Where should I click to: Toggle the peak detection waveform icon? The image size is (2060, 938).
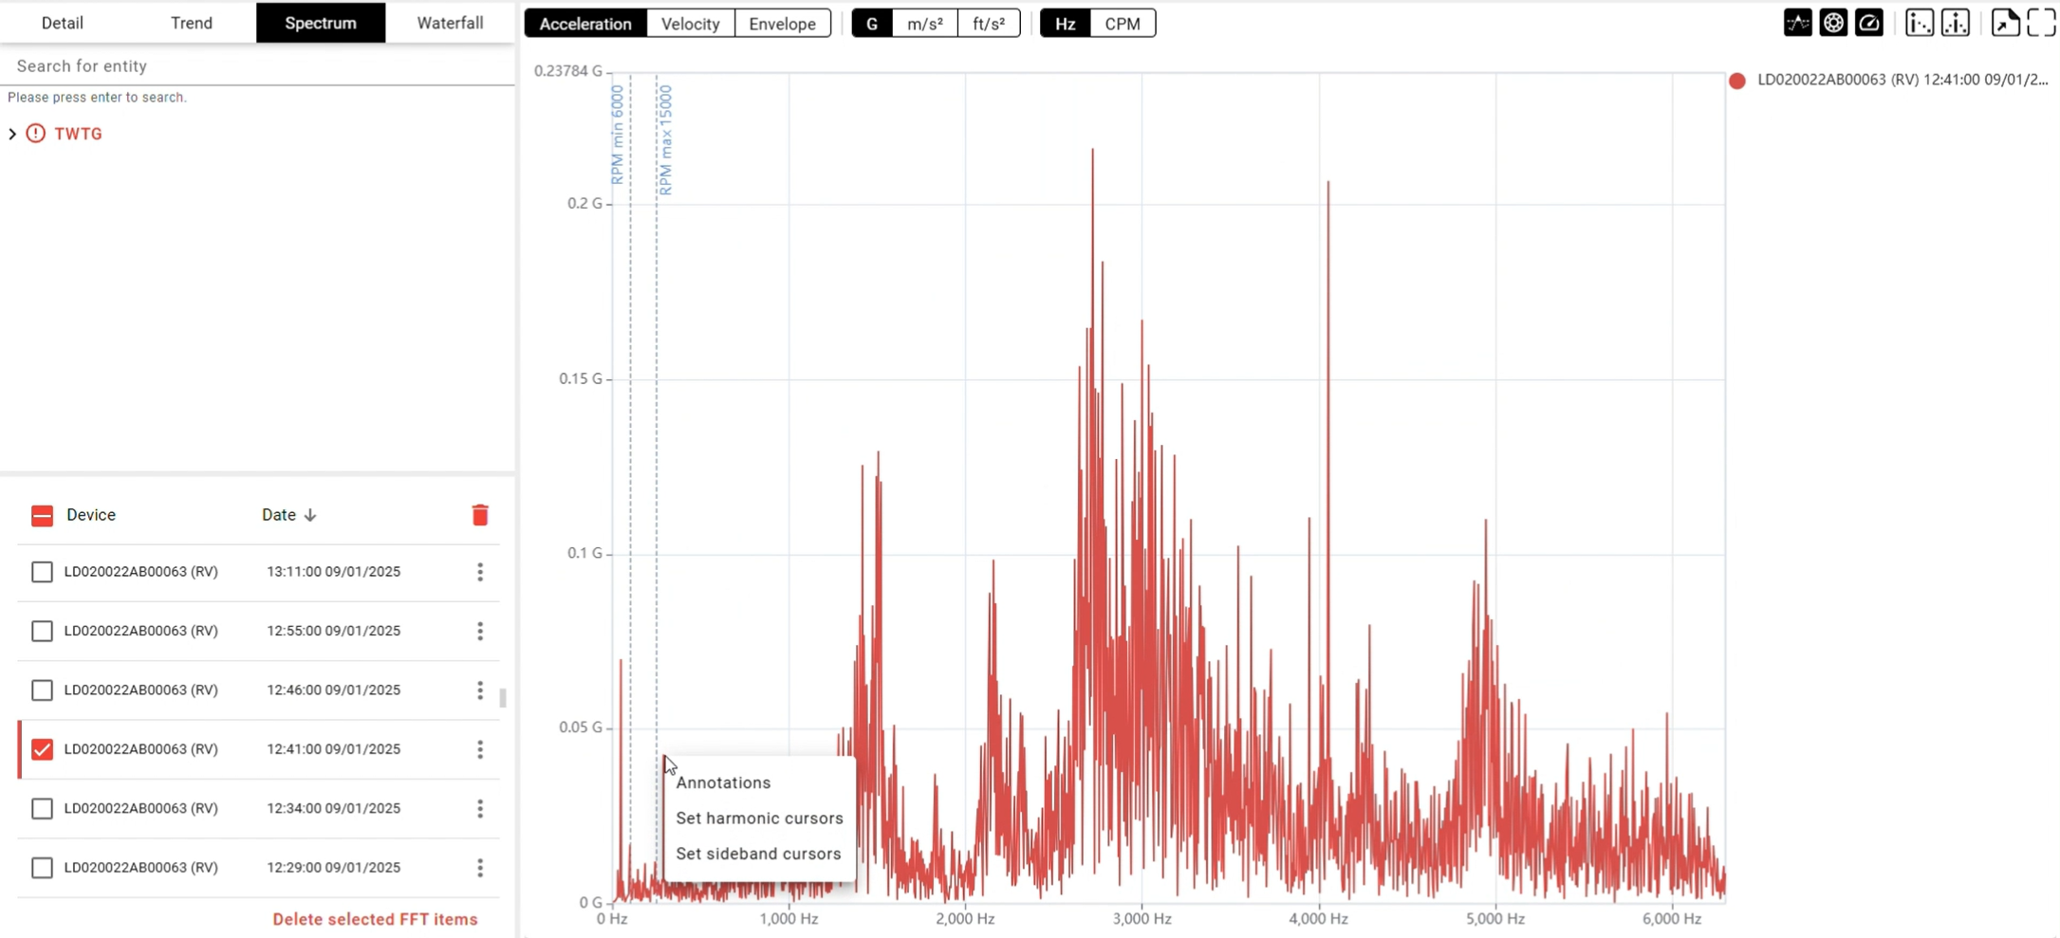tap(1797, 23)
